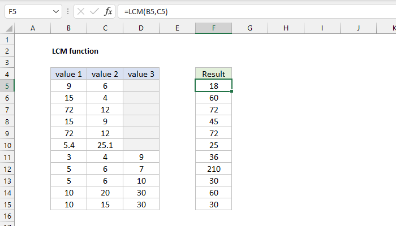
Task: Select cell F15 showing 30
Action: pos(213,205)
